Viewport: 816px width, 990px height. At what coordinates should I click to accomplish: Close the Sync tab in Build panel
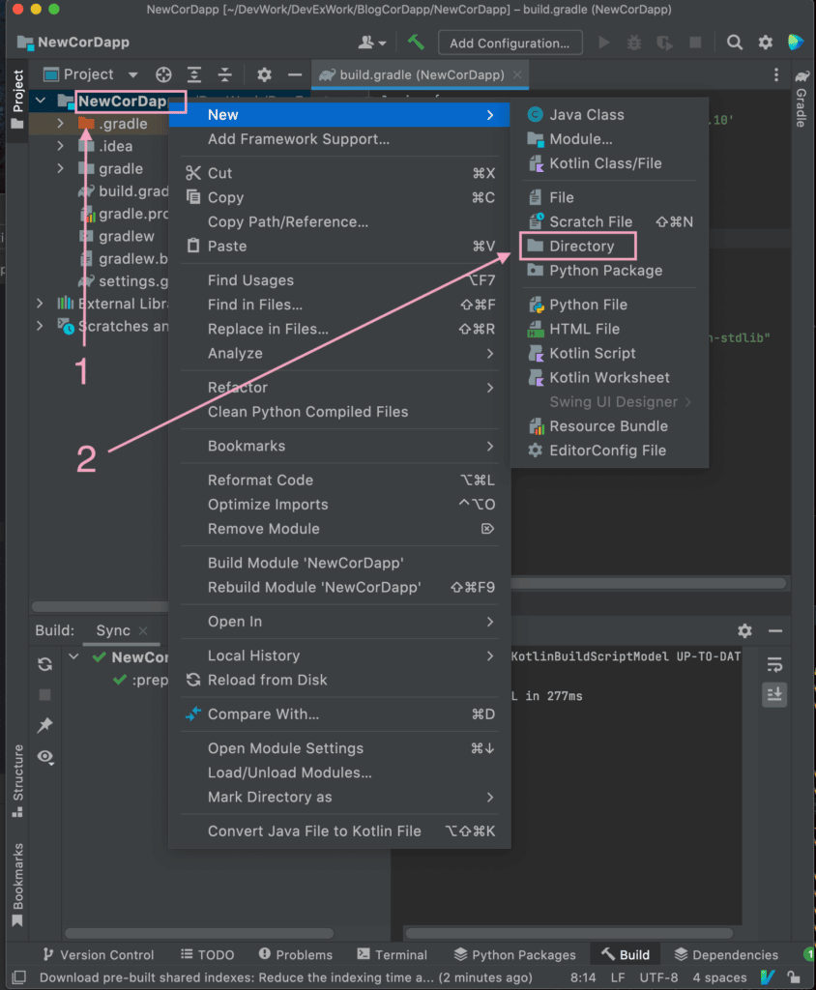(x=143, y=630)
